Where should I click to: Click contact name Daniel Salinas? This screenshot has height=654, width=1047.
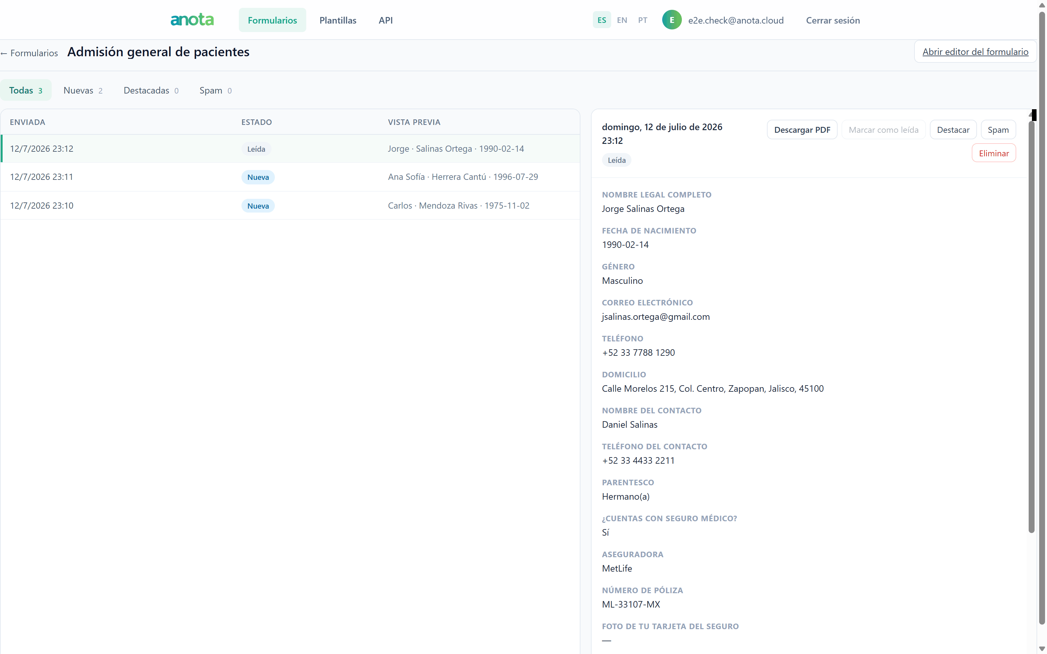(x=629, y=424)
